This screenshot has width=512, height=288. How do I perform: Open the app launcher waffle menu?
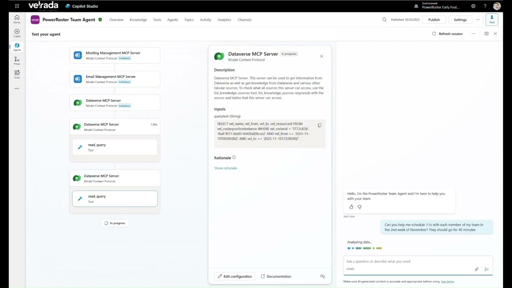[17, 6]
